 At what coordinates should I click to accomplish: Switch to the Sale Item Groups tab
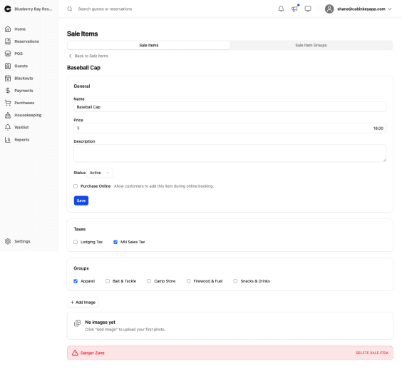[x=311, y=46]
